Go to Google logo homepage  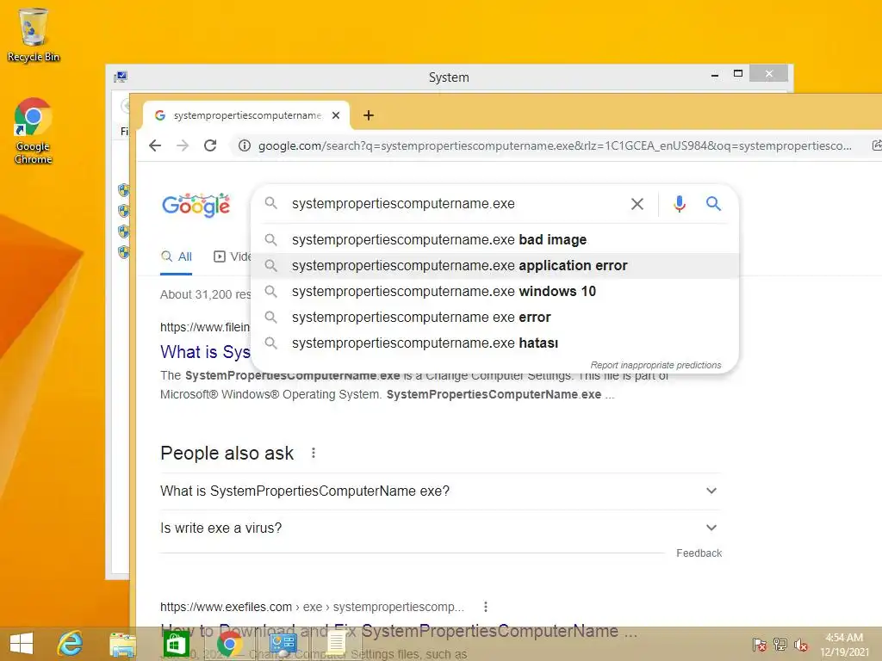point(196,205)
